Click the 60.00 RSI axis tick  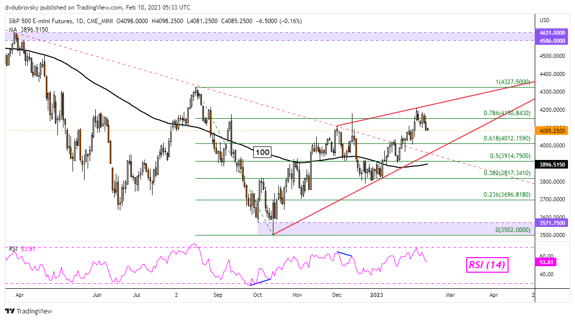[546, 256]
